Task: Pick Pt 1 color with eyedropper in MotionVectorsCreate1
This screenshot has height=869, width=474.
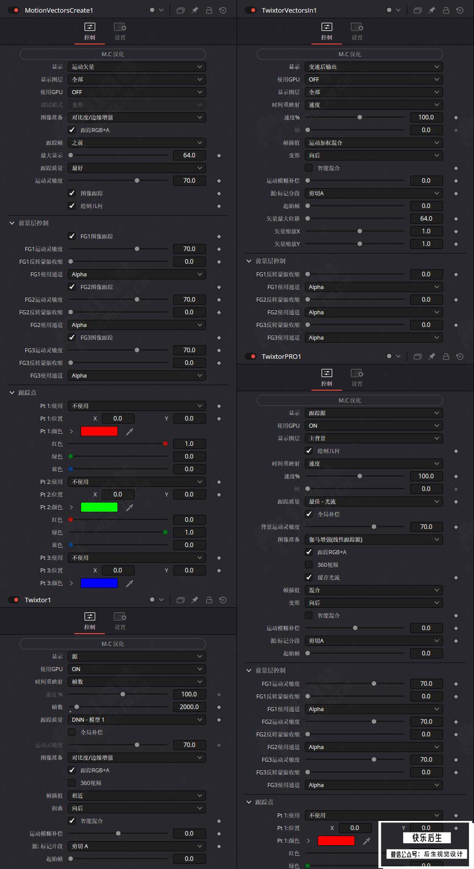Action: (130, 431)
